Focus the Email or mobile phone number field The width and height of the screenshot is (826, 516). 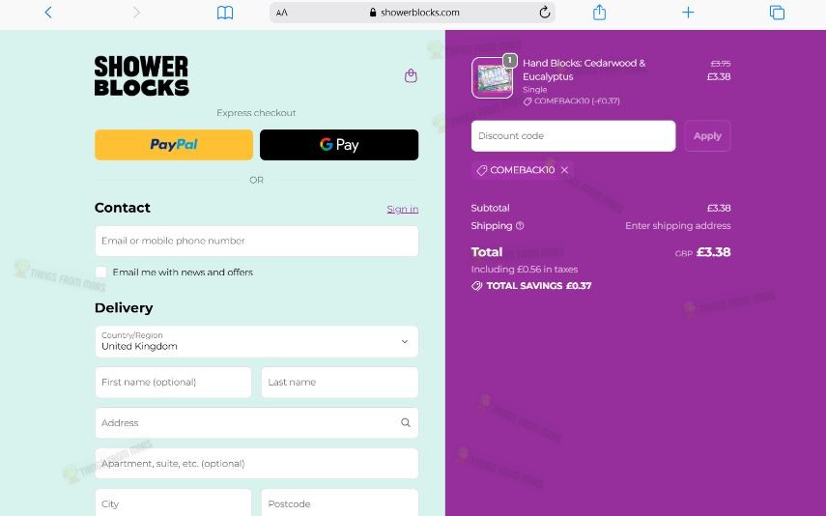pos(257,241)
